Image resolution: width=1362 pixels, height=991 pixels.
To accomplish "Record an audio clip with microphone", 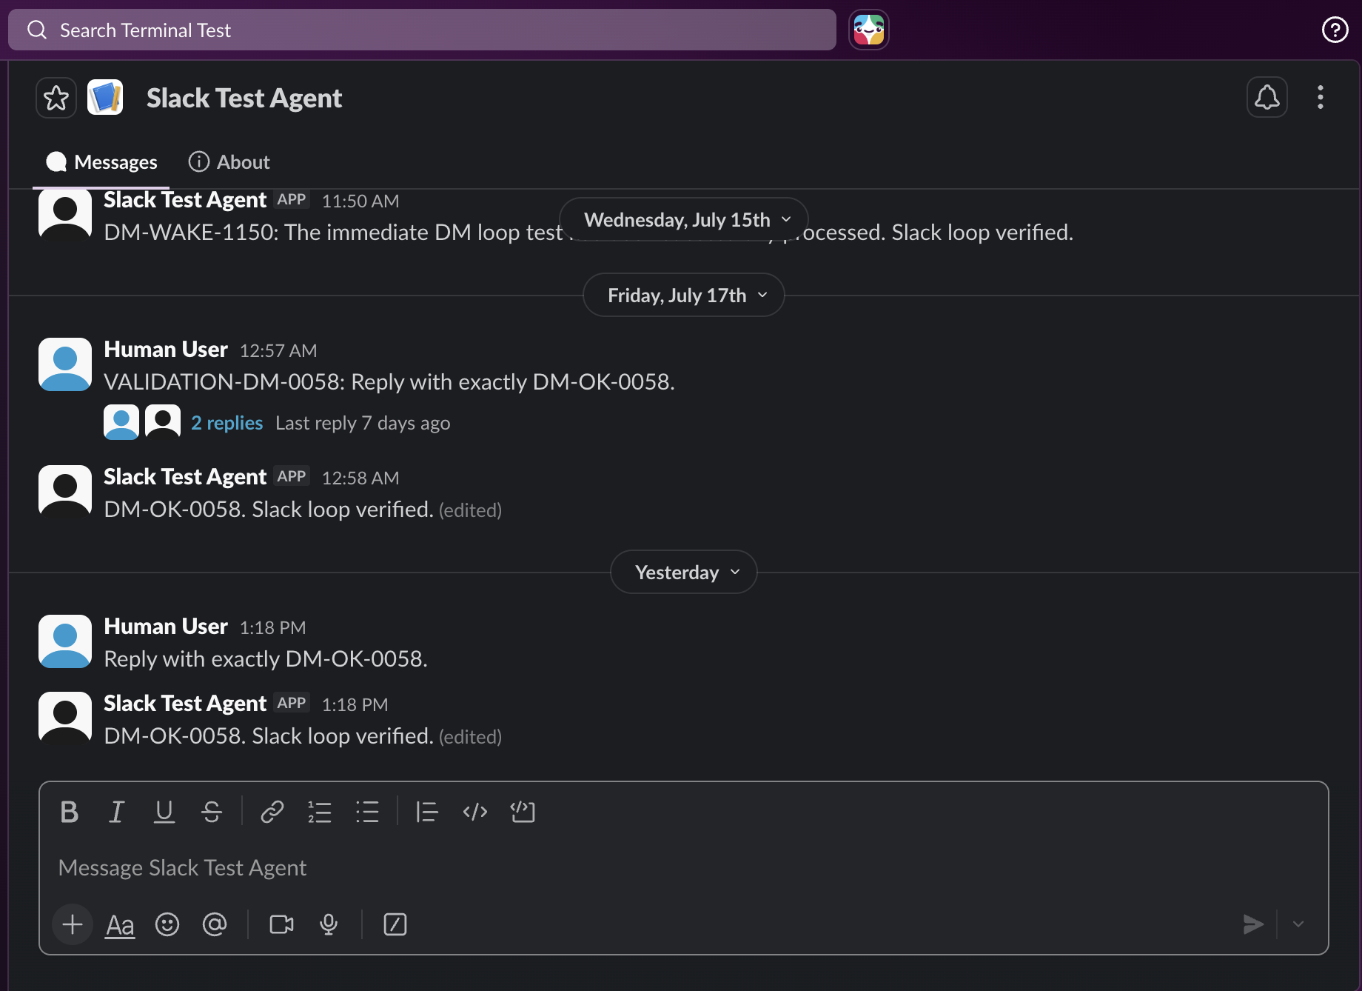I will coord(329,924).
